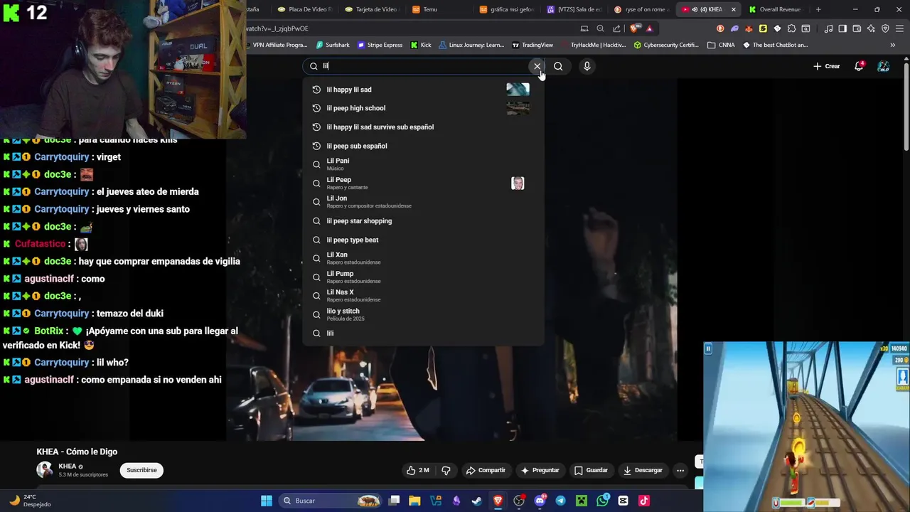
Task: Close the KHEA YouTube tab
Action: pyautogui.click(x=734, y=9)
